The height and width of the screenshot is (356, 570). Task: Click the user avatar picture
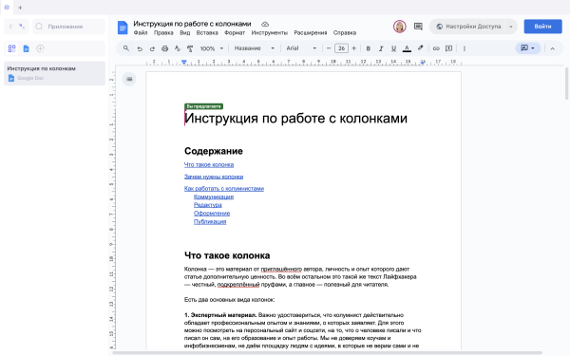tap(400, 27)
